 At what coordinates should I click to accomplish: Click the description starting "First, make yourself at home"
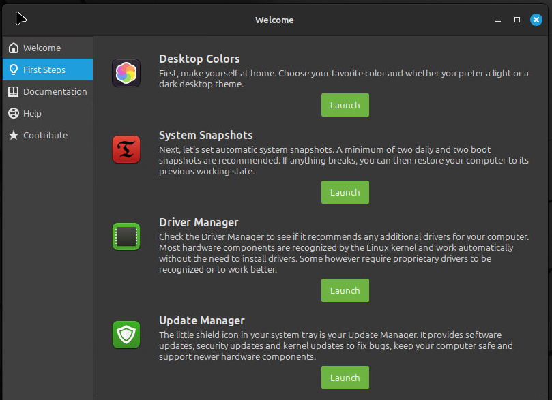coord(344,79)
